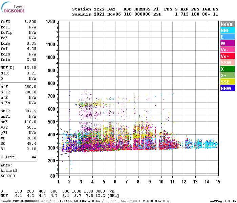This screenshot has width=237, height=203.
Task: Click the C-level value 44
Action: (x=34, y=157)
